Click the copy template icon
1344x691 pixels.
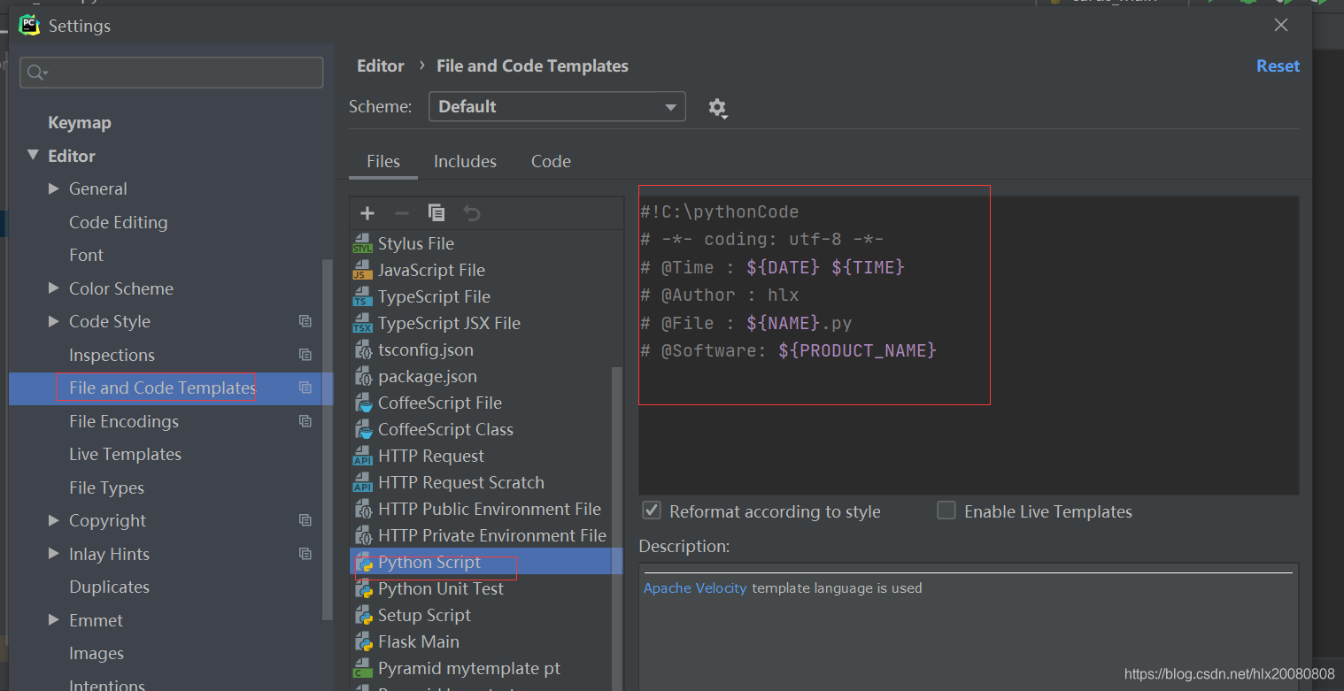436,213
